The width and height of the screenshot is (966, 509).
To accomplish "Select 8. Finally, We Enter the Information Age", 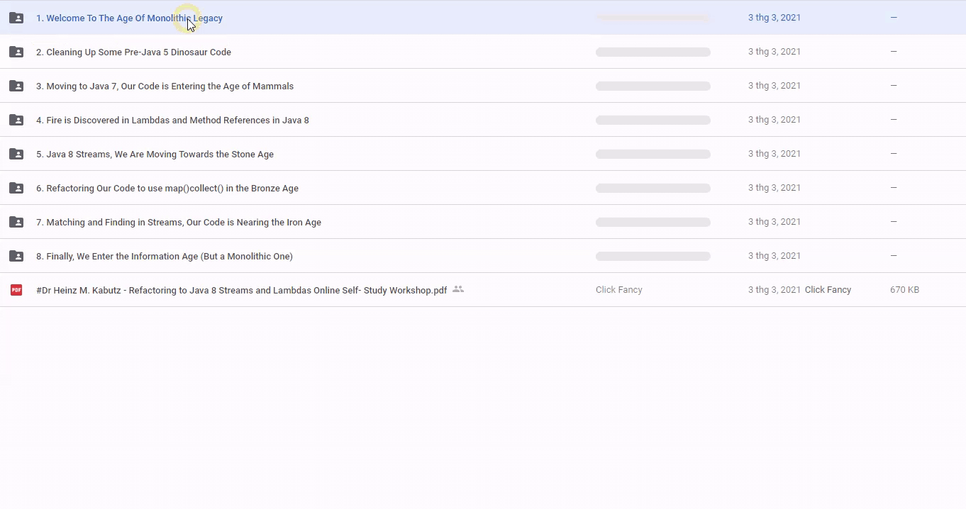I will pos(165,257).
